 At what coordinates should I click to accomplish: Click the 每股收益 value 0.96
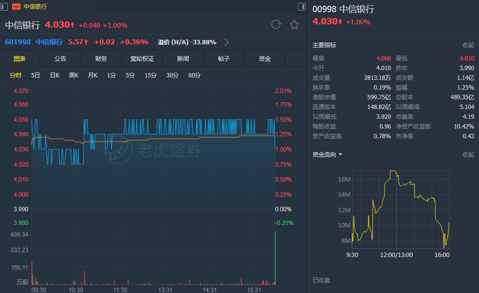[x=385, y=127]
